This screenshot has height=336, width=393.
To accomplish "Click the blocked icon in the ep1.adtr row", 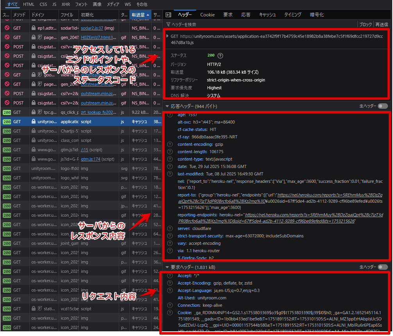I will (x=7, y=28).
